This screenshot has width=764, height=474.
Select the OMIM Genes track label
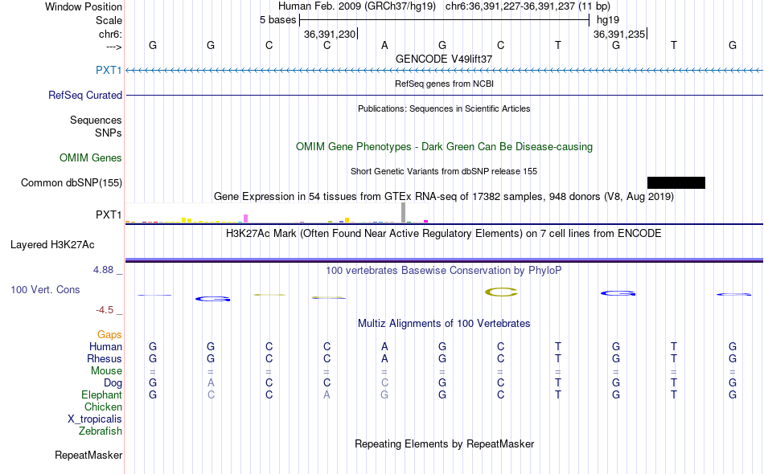91,157
